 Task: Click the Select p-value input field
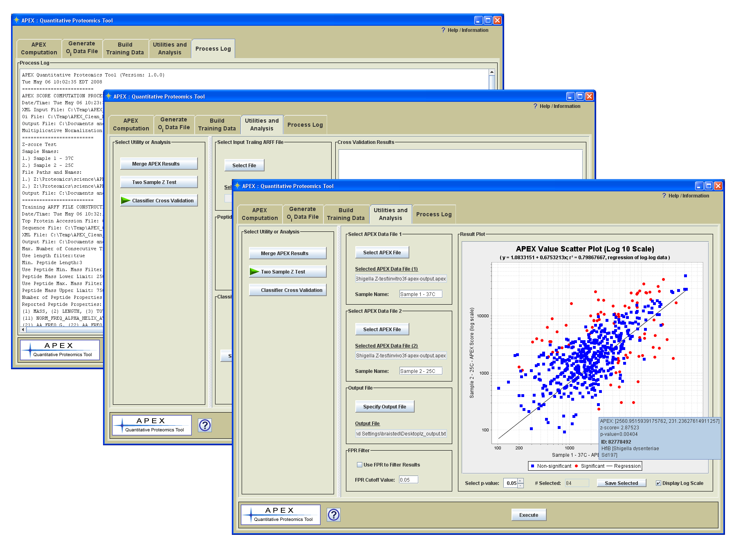511,483
